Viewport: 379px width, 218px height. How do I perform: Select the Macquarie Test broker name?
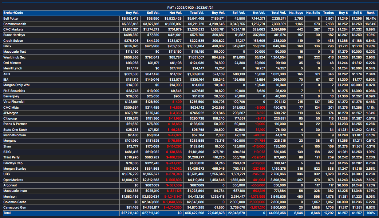point(15,52)
